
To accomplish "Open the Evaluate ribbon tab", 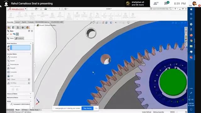I will [x=31, y=22].
